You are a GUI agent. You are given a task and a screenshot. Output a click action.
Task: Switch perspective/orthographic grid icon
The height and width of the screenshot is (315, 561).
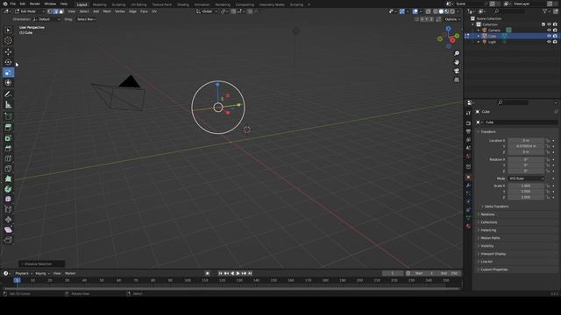tap(457, 80)
